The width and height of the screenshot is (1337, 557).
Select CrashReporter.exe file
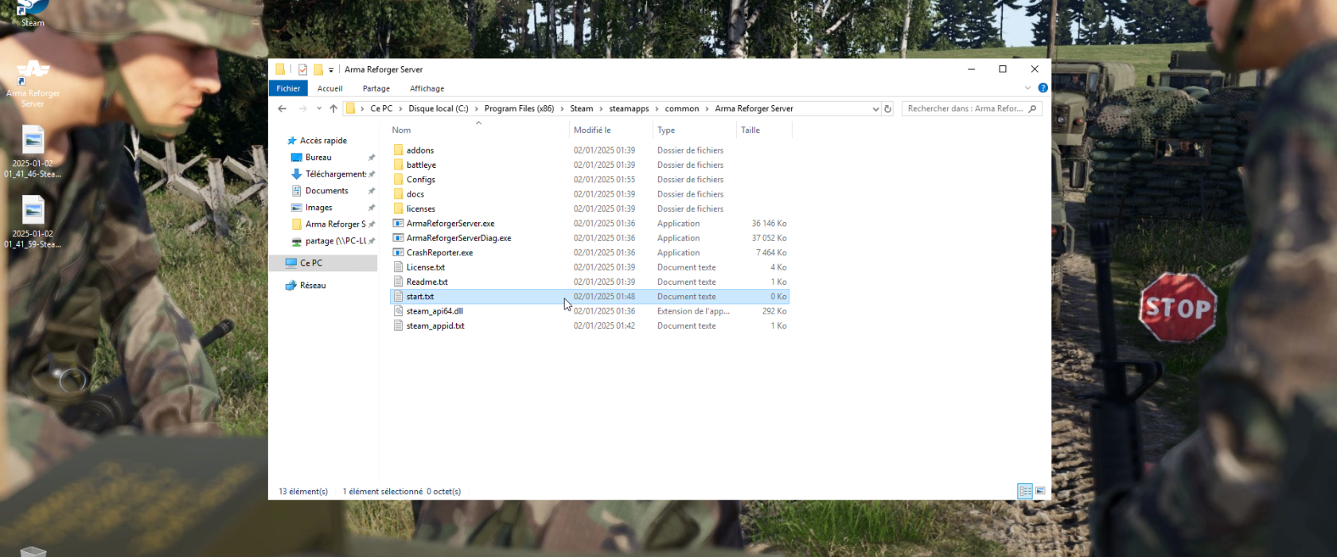pos(439,253)
